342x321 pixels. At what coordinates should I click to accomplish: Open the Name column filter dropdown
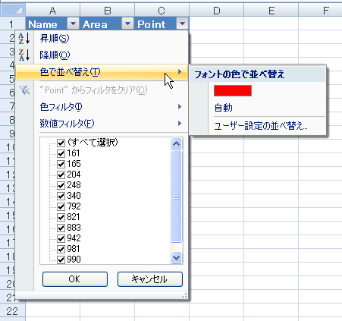coord(73,24)
